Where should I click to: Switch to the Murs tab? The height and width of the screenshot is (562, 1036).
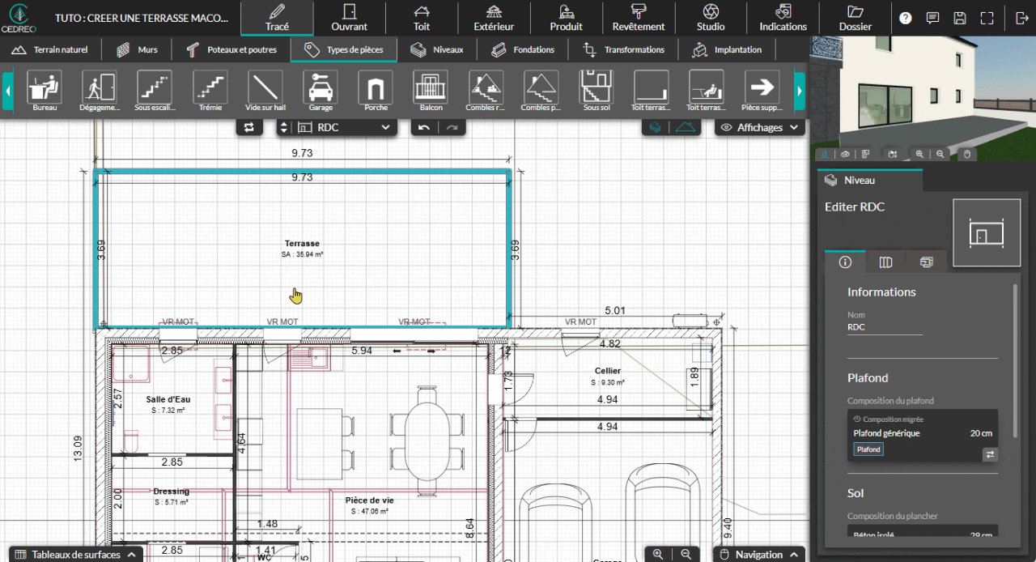pos(138,49)
